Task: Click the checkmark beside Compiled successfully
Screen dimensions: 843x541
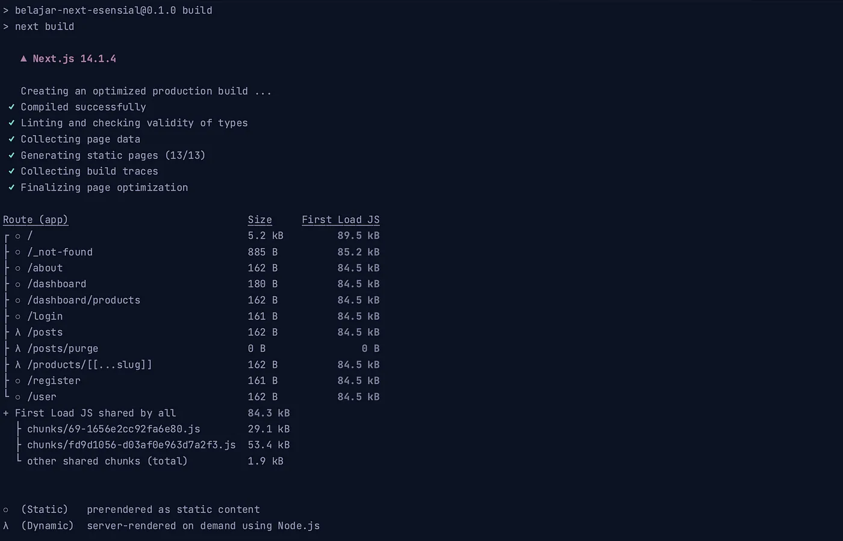Action: pos(11,107)
